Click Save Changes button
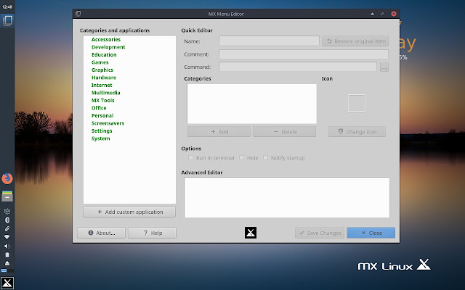The image size is (465, 290). (x=320, y=233)
